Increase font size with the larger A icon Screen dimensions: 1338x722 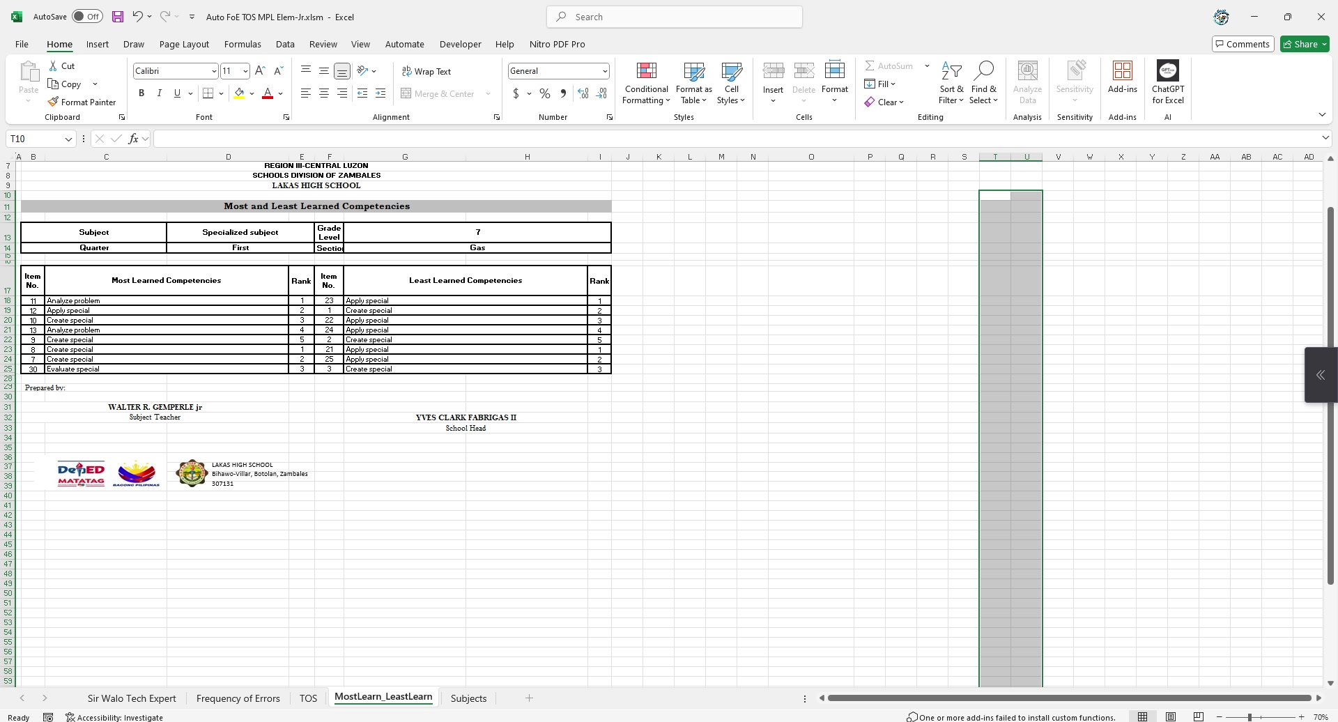pyautogui.click(x=260, y=70)
